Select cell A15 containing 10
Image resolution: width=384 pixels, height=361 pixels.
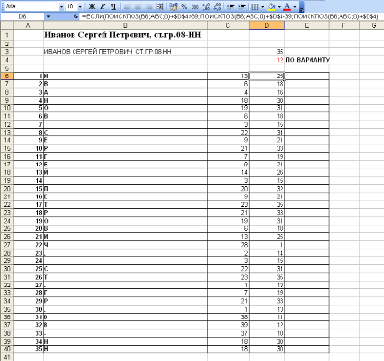click(28, 148)
